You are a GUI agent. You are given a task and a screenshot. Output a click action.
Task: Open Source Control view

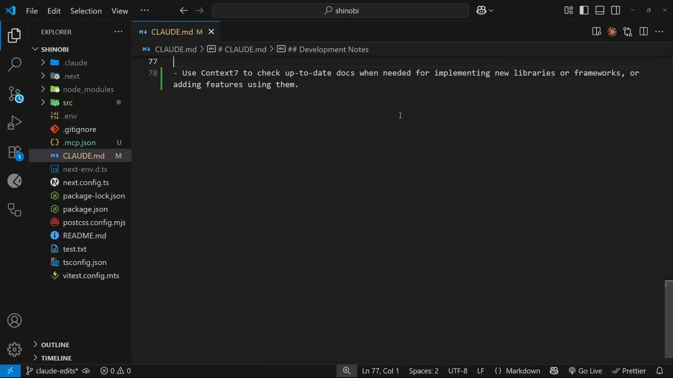(x=15, y=94)
